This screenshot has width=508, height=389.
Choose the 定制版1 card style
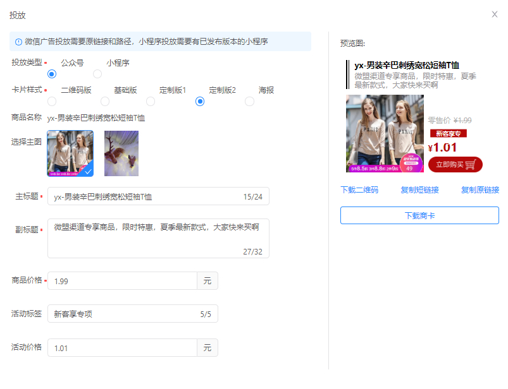pyautogui.click(x=151, y=102)
